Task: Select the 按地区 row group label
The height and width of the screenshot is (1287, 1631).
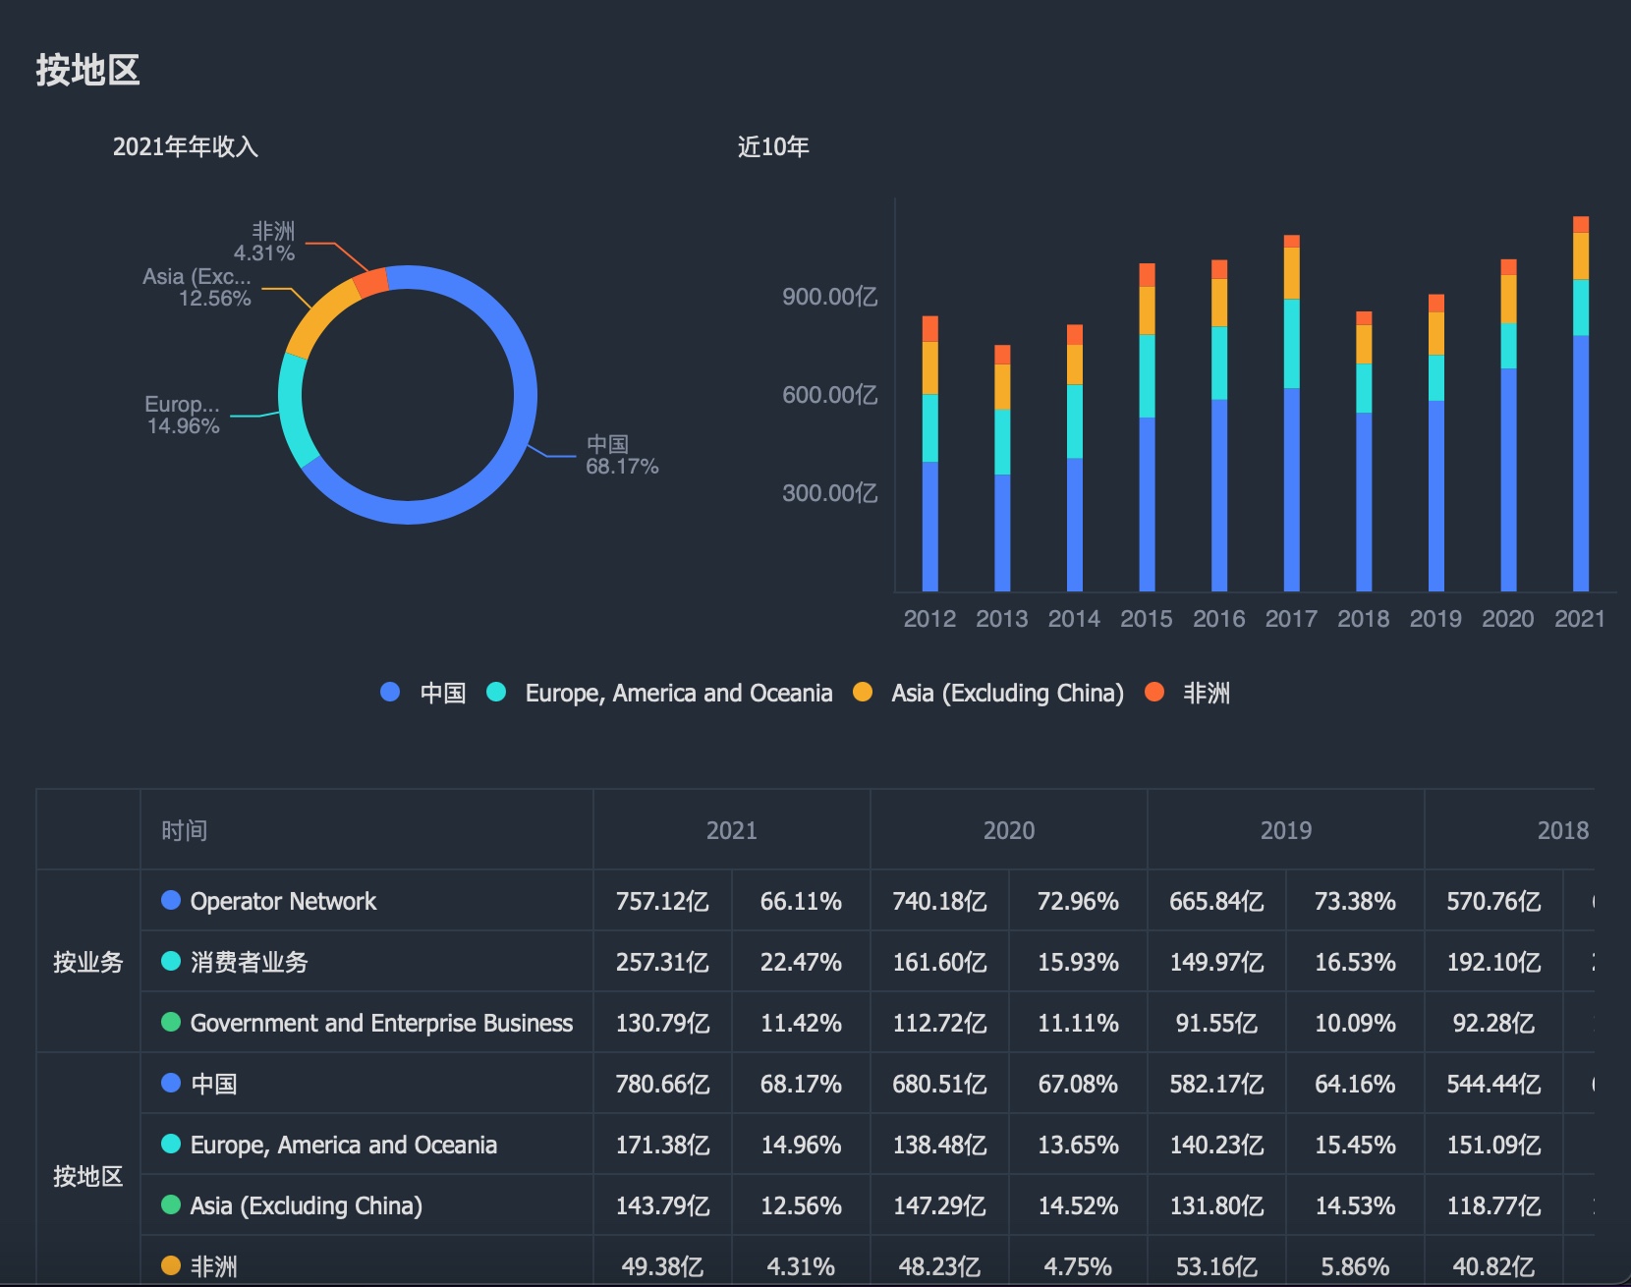Action: click(x=88, y=1176)
